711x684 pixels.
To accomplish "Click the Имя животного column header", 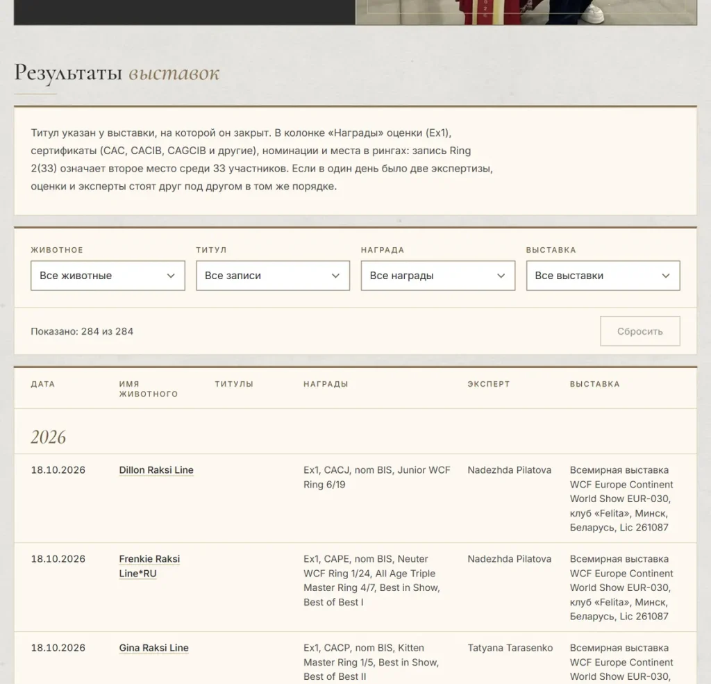I will (x=149, y=389).
